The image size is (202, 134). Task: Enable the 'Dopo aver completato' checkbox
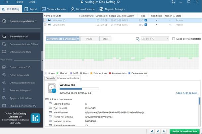click(174, 39)
